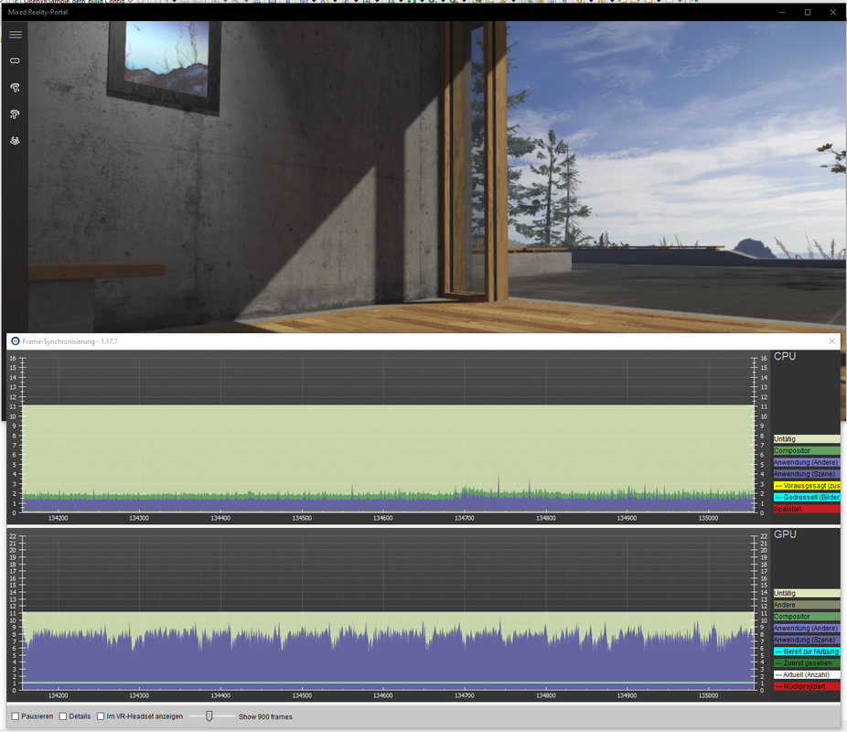The image size is (847, 732).
Task: Click the Frame-Synchronisierung - 1.17.7 title text
Action: 70,341
